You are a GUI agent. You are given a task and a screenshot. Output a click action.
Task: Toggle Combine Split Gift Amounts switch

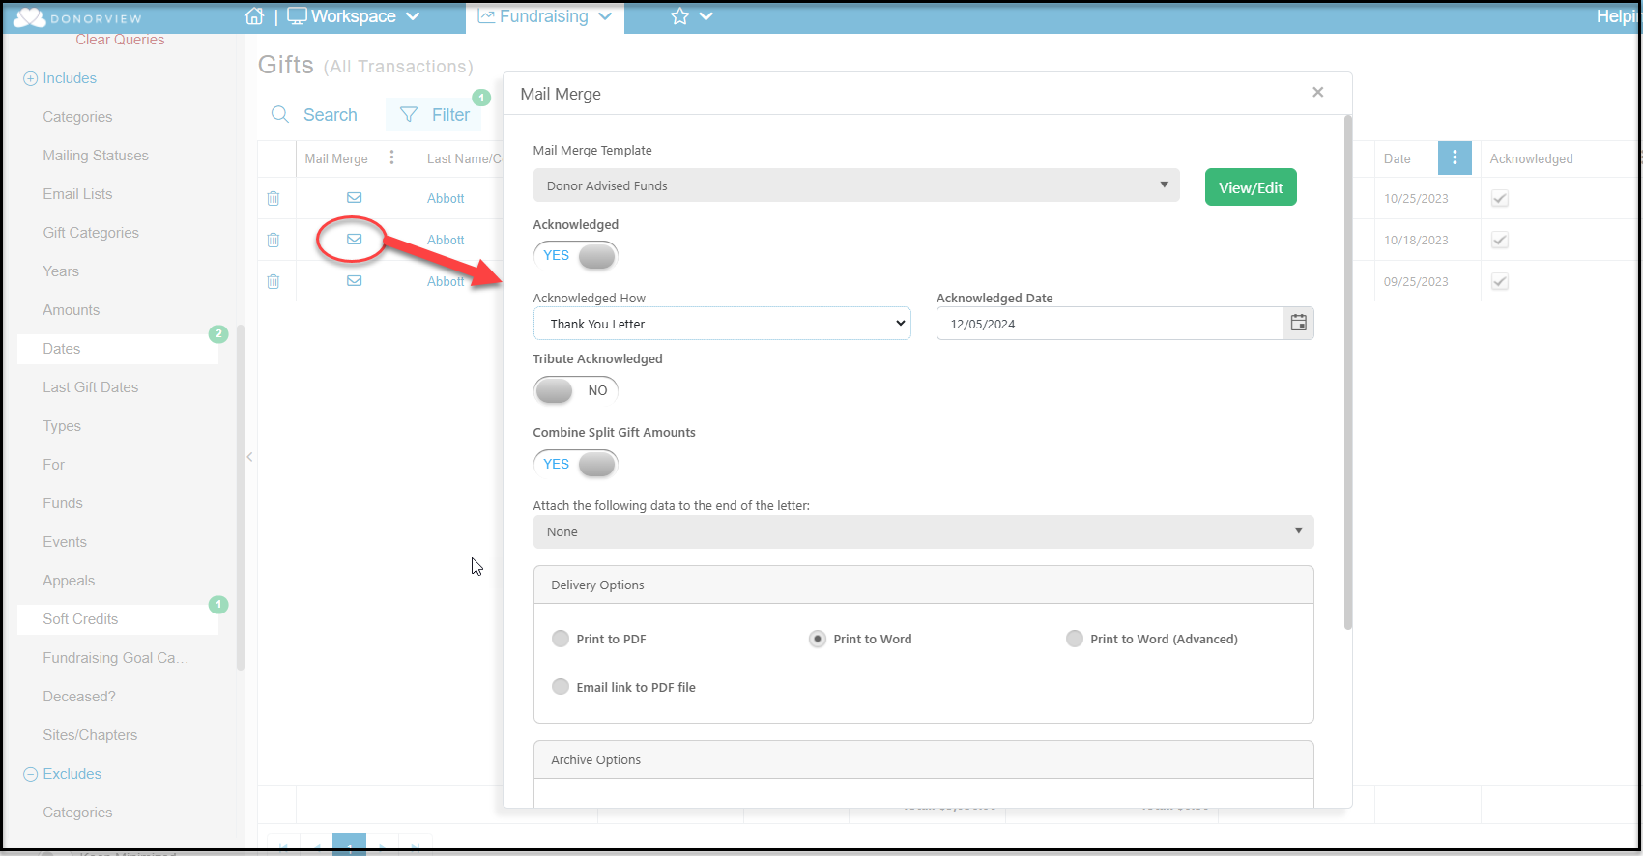(x=576, y=464)
